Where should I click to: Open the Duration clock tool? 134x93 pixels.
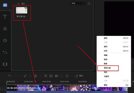point(67,76)
